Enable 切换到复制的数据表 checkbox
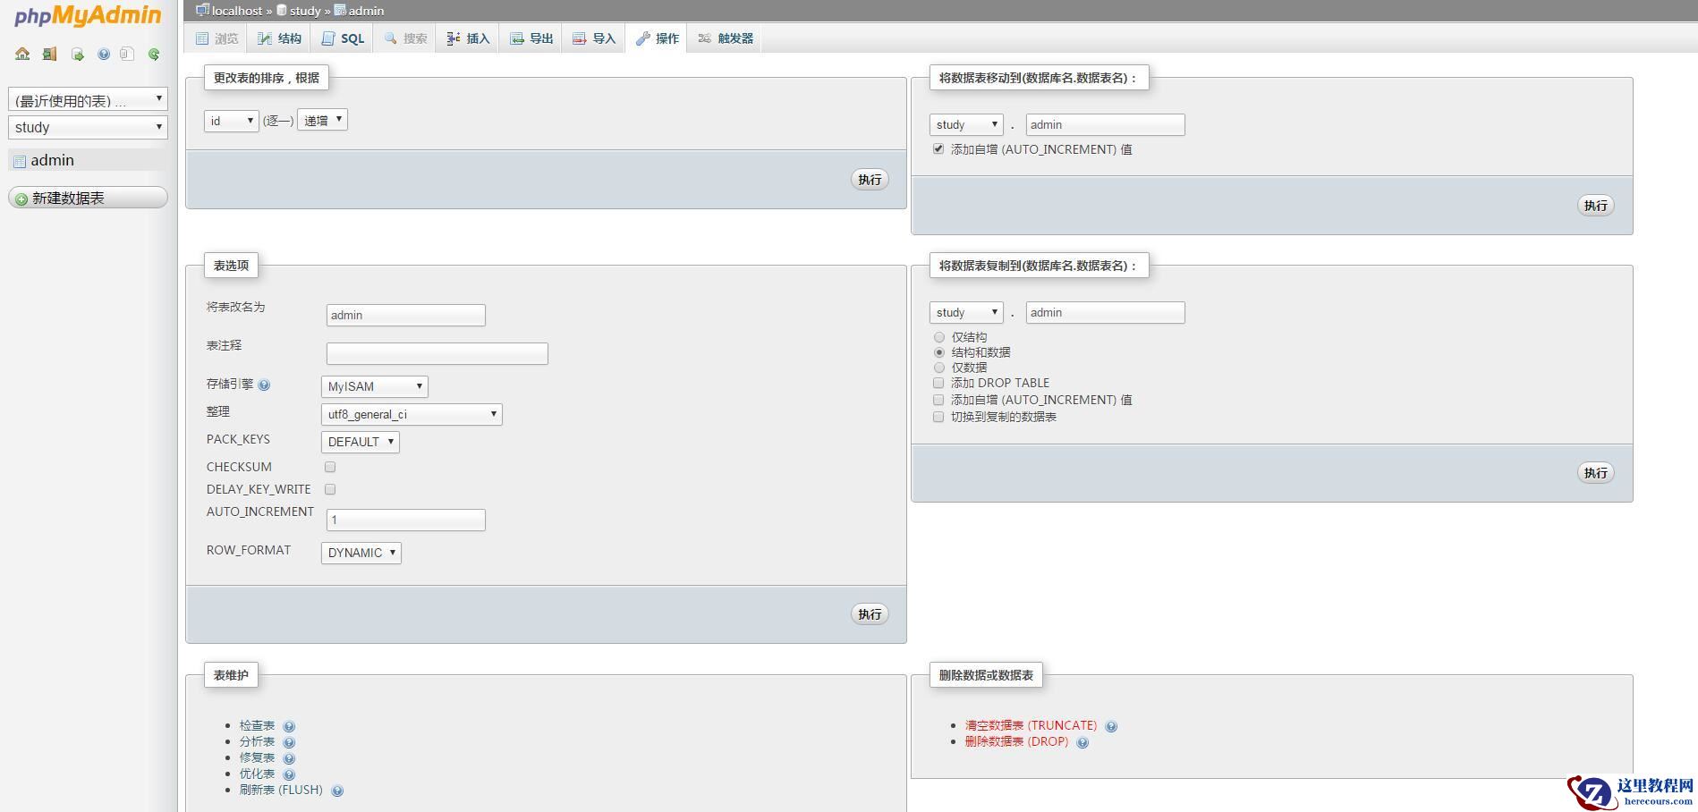 click(938, 417)
